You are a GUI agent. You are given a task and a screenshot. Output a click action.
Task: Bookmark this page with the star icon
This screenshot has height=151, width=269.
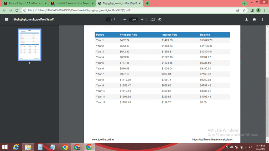[x=244, y=10]
